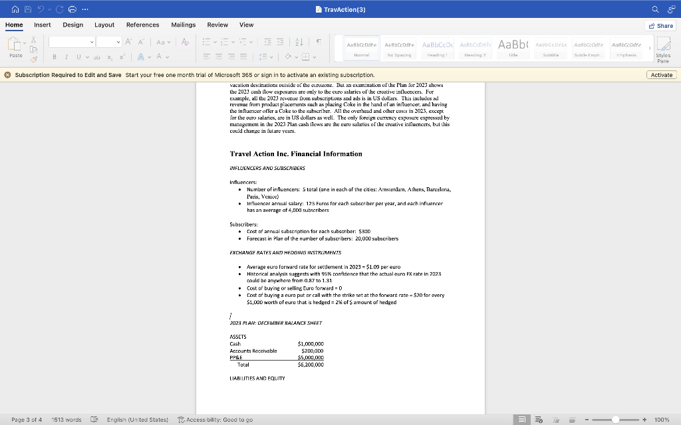Image resolution: width=681 pixels, height=425 pixels.
Task: Open the collaboration people icon
Action: [672, 9]
